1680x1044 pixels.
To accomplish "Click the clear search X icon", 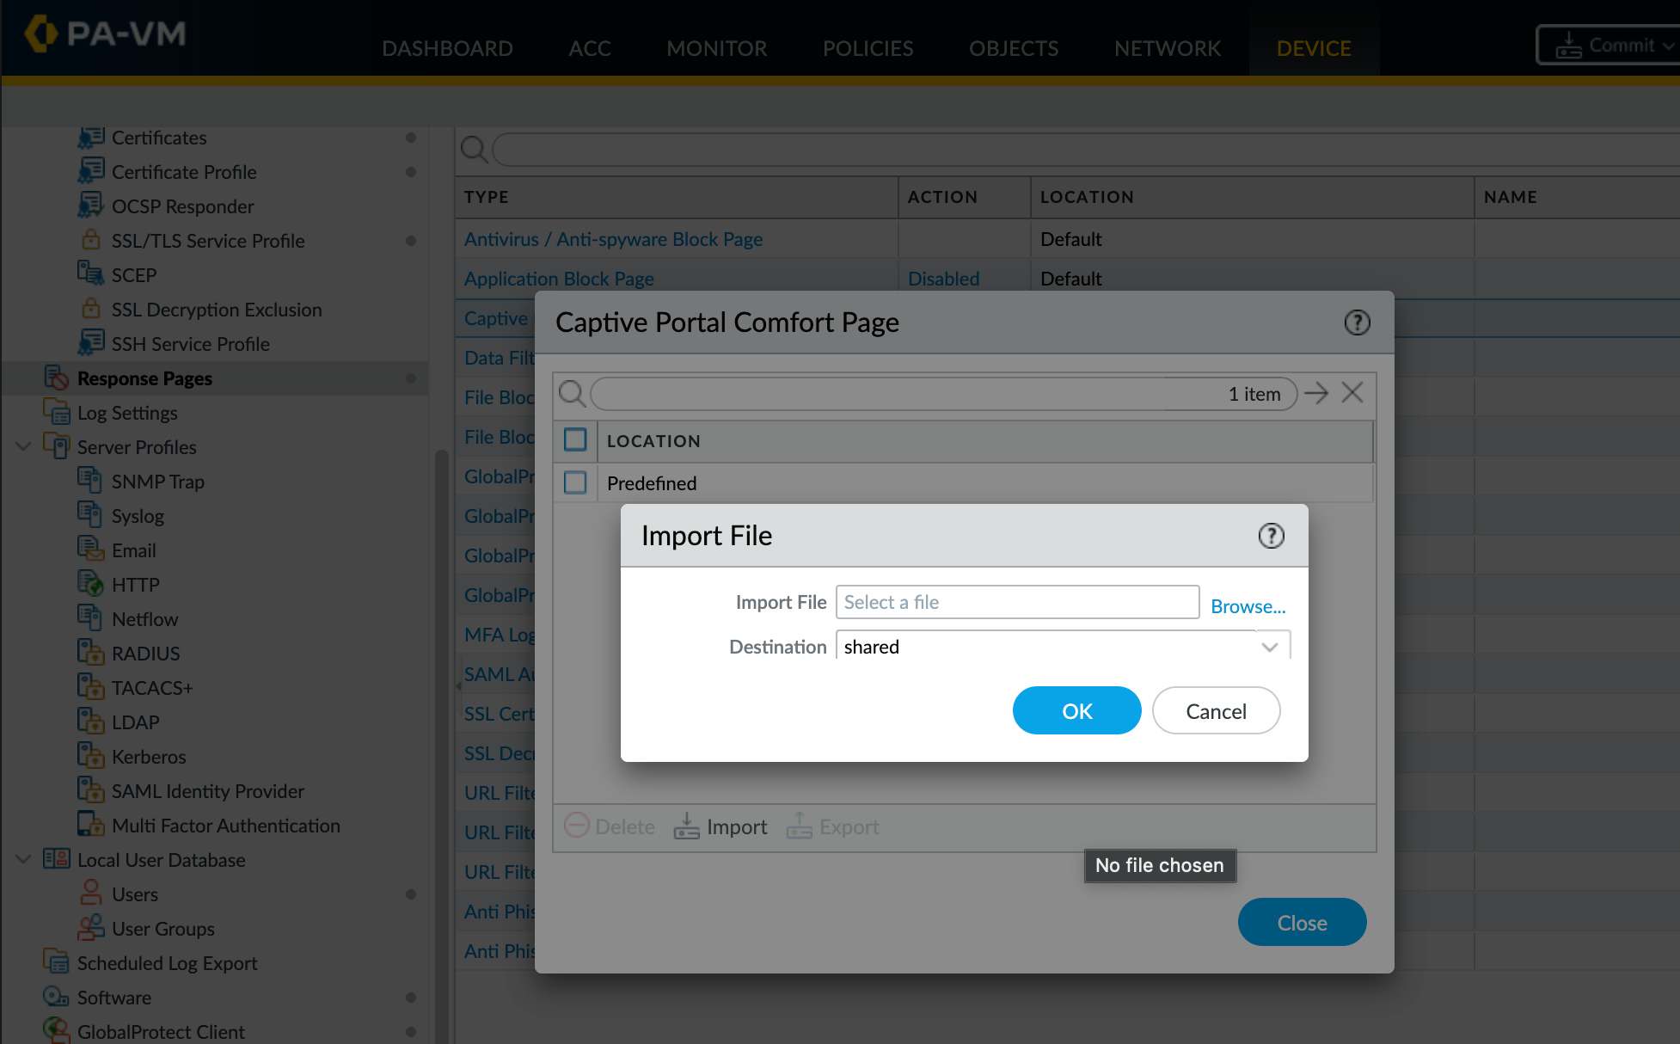I will (x=1352, y=393).
